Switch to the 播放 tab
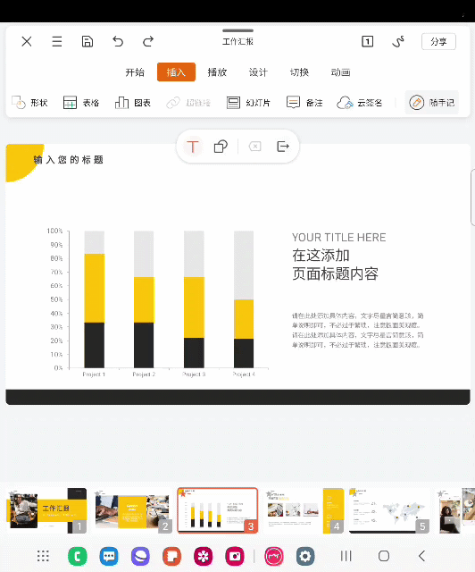475x572 pixels. [217, 72]
